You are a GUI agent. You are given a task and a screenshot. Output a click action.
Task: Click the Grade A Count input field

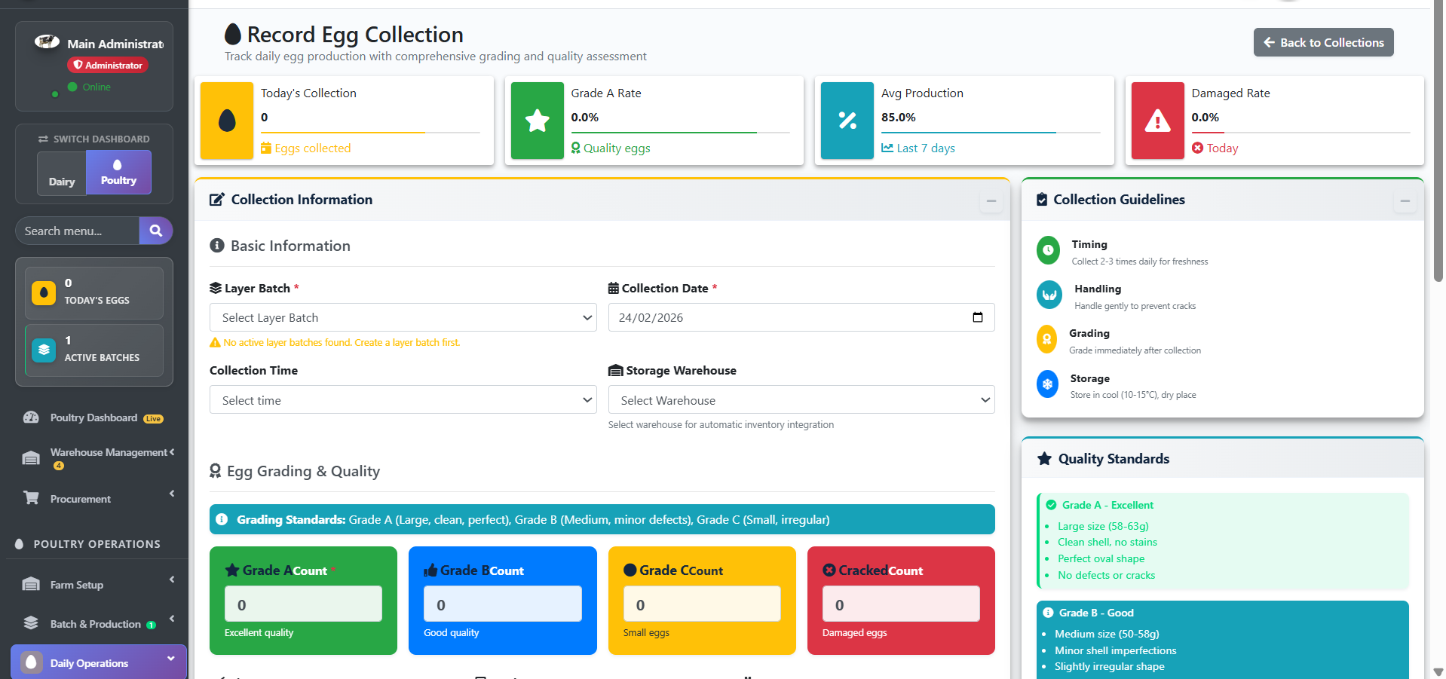point(303,604)
